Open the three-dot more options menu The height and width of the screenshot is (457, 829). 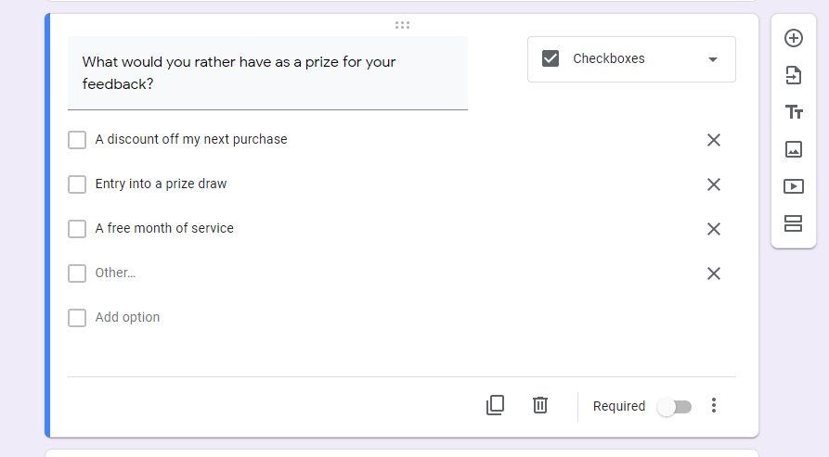[x=714, y=405]
